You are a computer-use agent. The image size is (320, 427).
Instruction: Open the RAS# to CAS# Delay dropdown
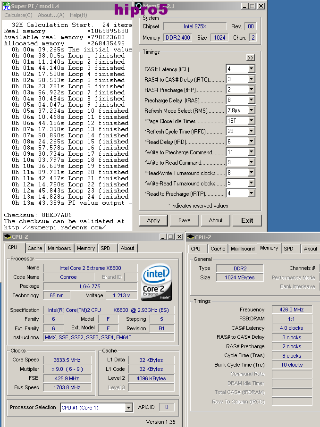coord(252,79)
